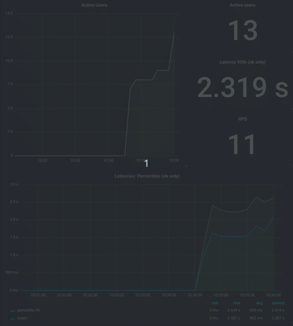Screen dimensions: 293x326
Task: Click the 10:32 time label on Active Users graph
Action: click(x=42, y=160)
